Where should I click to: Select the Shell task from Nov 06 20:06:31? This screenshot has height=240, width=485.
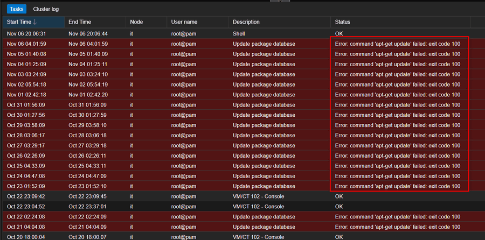coord(238,33)
